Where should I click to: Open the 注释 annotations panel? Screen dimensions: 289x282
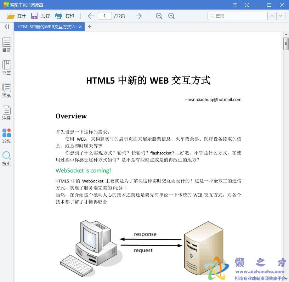(x=6, y=113)
